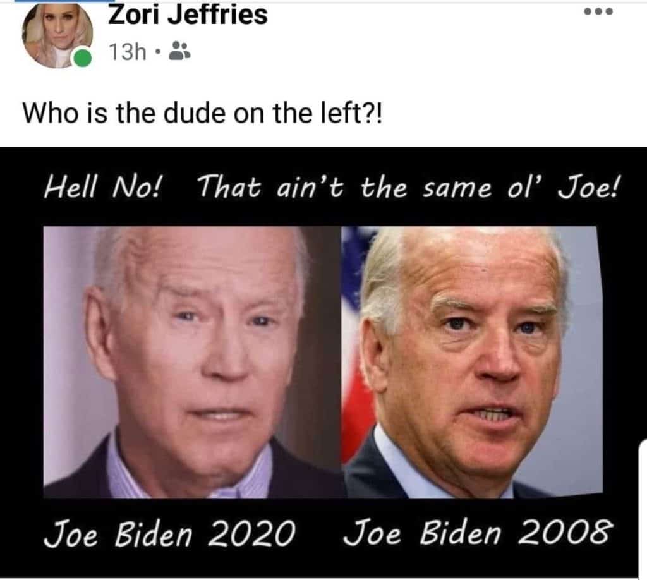Click the "Joe Biden 2020" caption

(169, 533)
